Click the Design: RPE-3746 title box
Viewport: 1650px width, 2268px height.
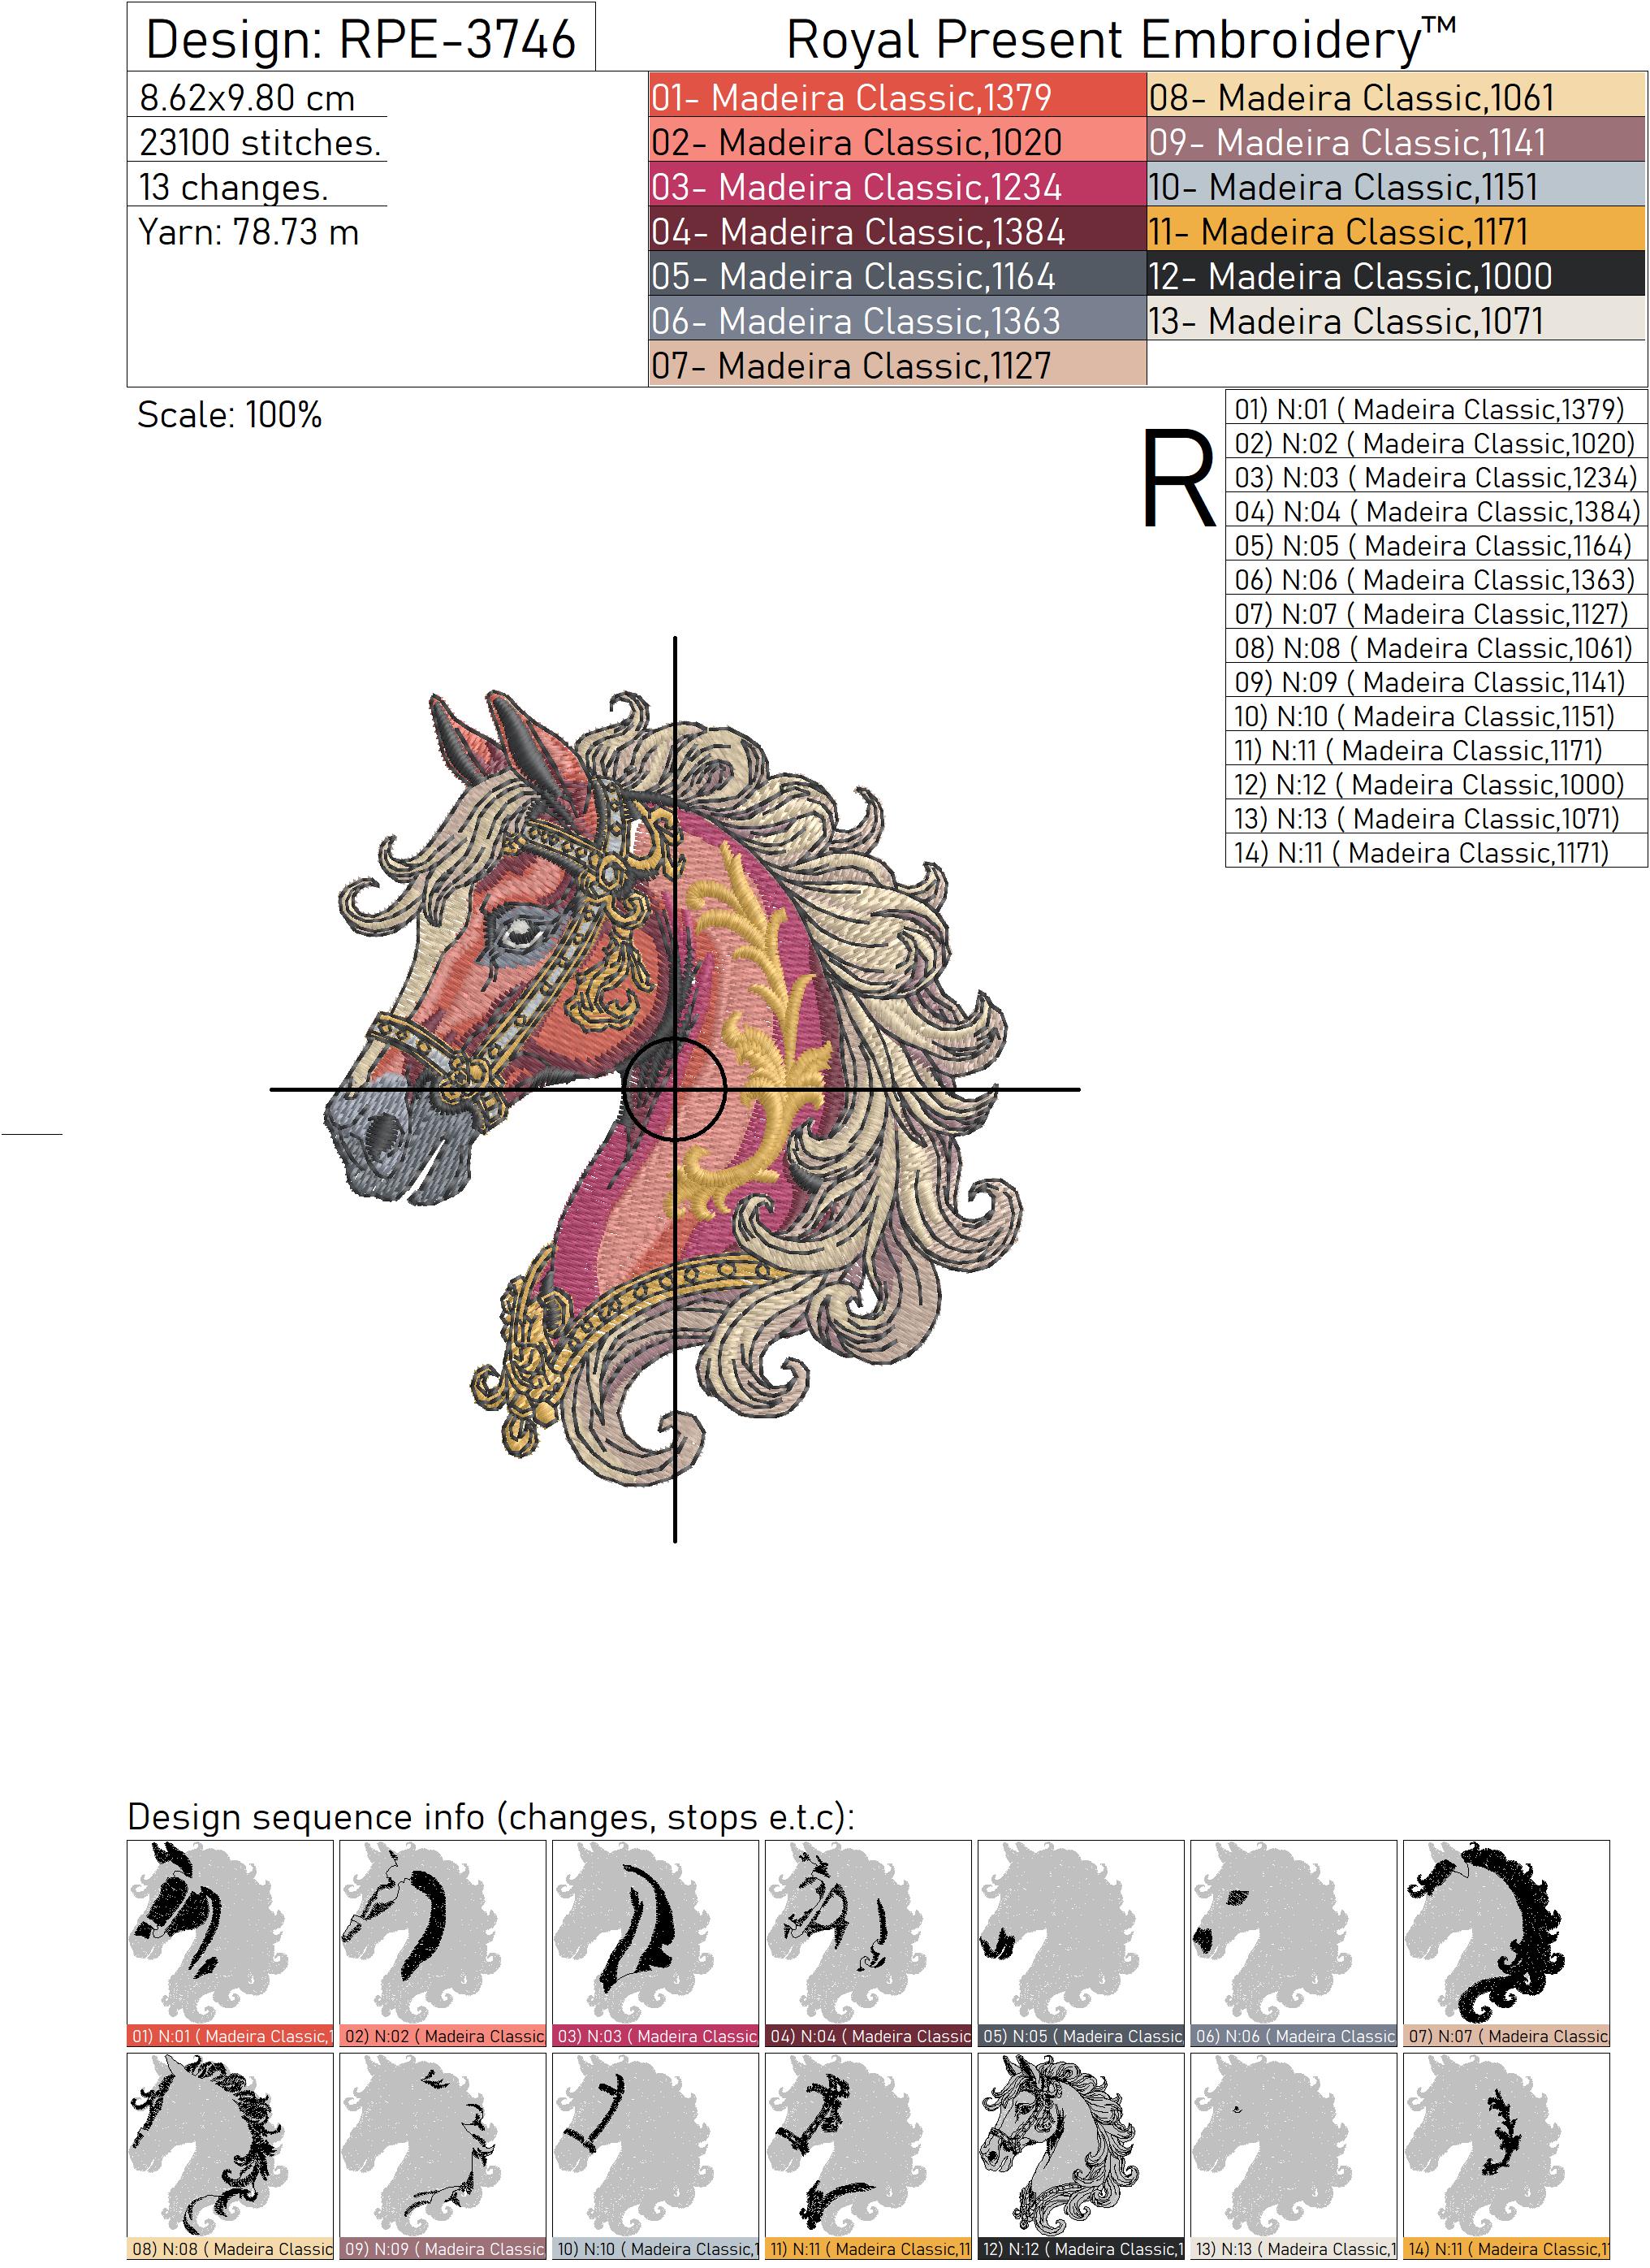point(361,38)
